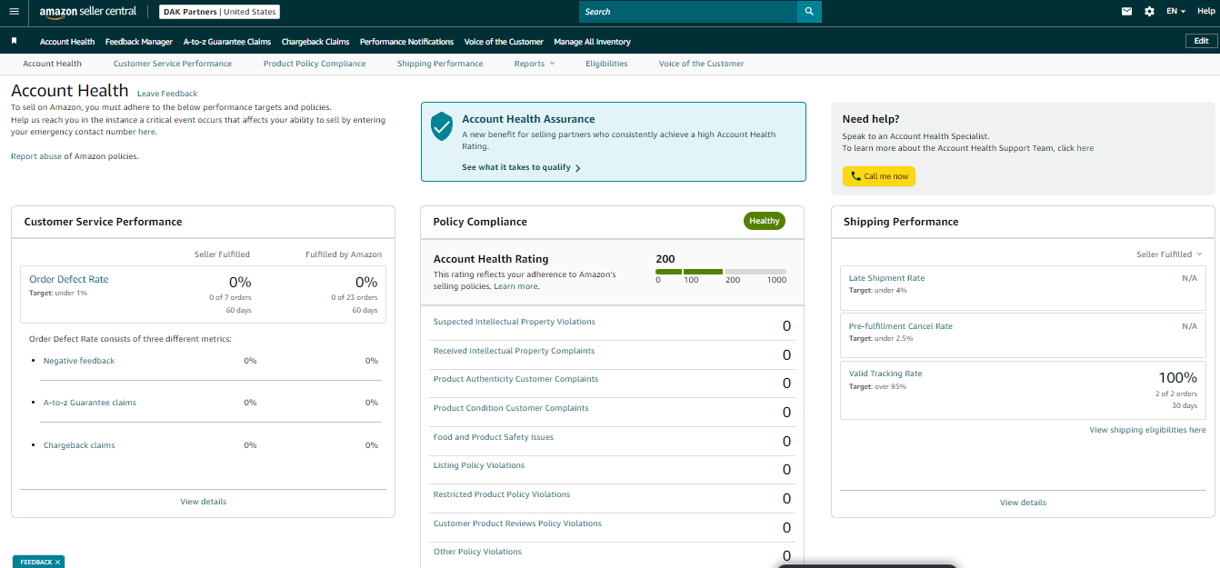Click the Call me now button

[879, 176]
